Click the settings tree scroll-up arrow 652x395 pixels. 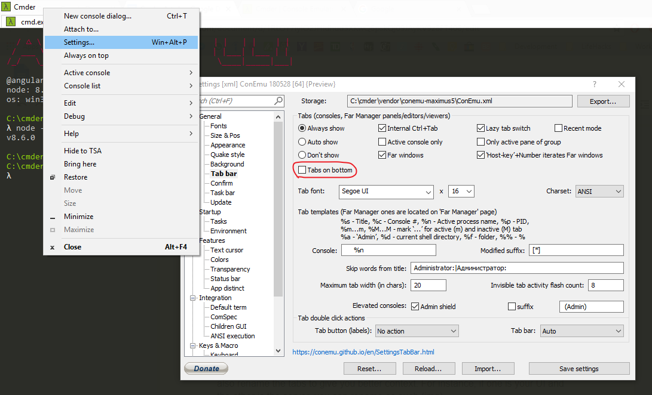(x=278, y=117)
